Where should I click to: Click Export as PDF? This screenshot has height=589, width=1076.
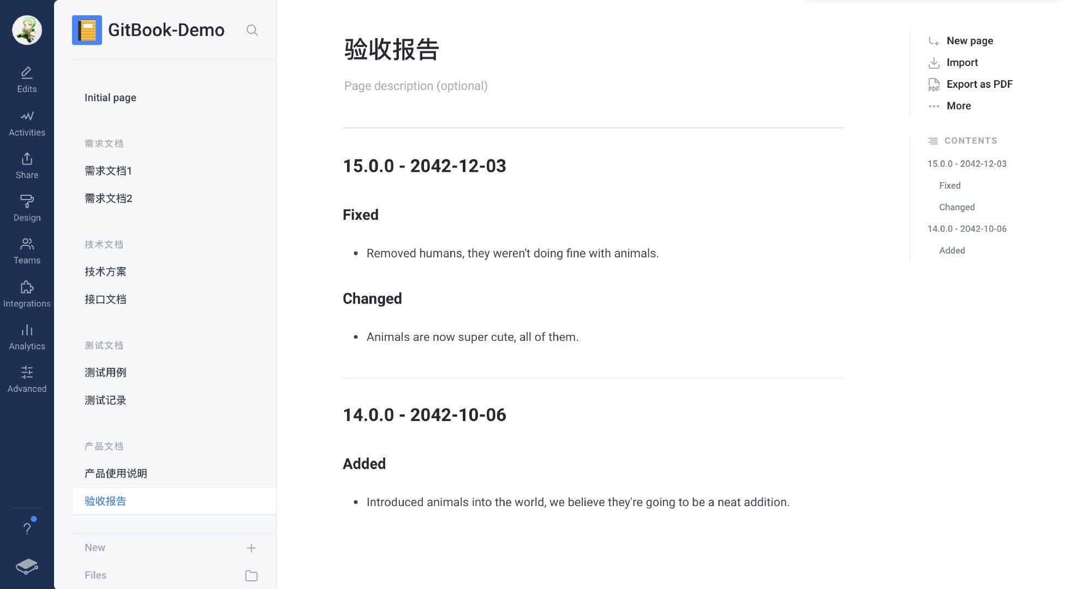pos(979,84)
